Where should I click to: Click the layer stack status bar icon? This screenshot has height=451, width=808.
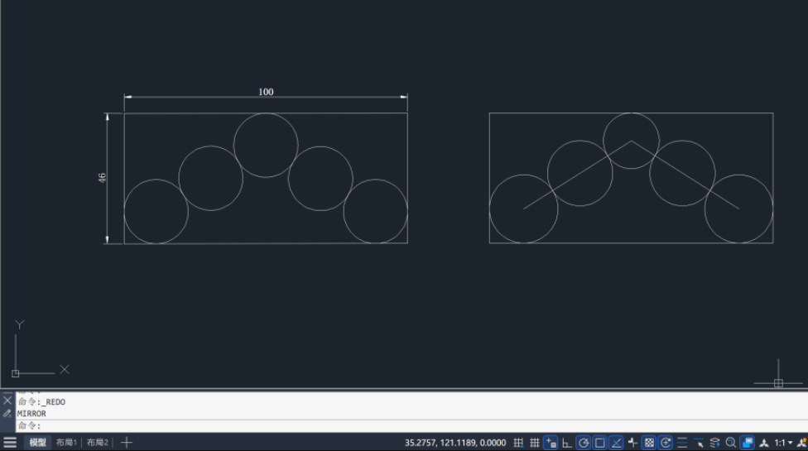[x=714, y=443]
